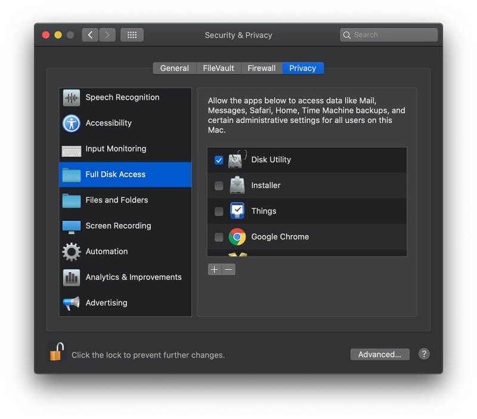Viewport: 477px width, 419px height.
Task: Click the Disk Utility app icon
Action: click(237, 159)
